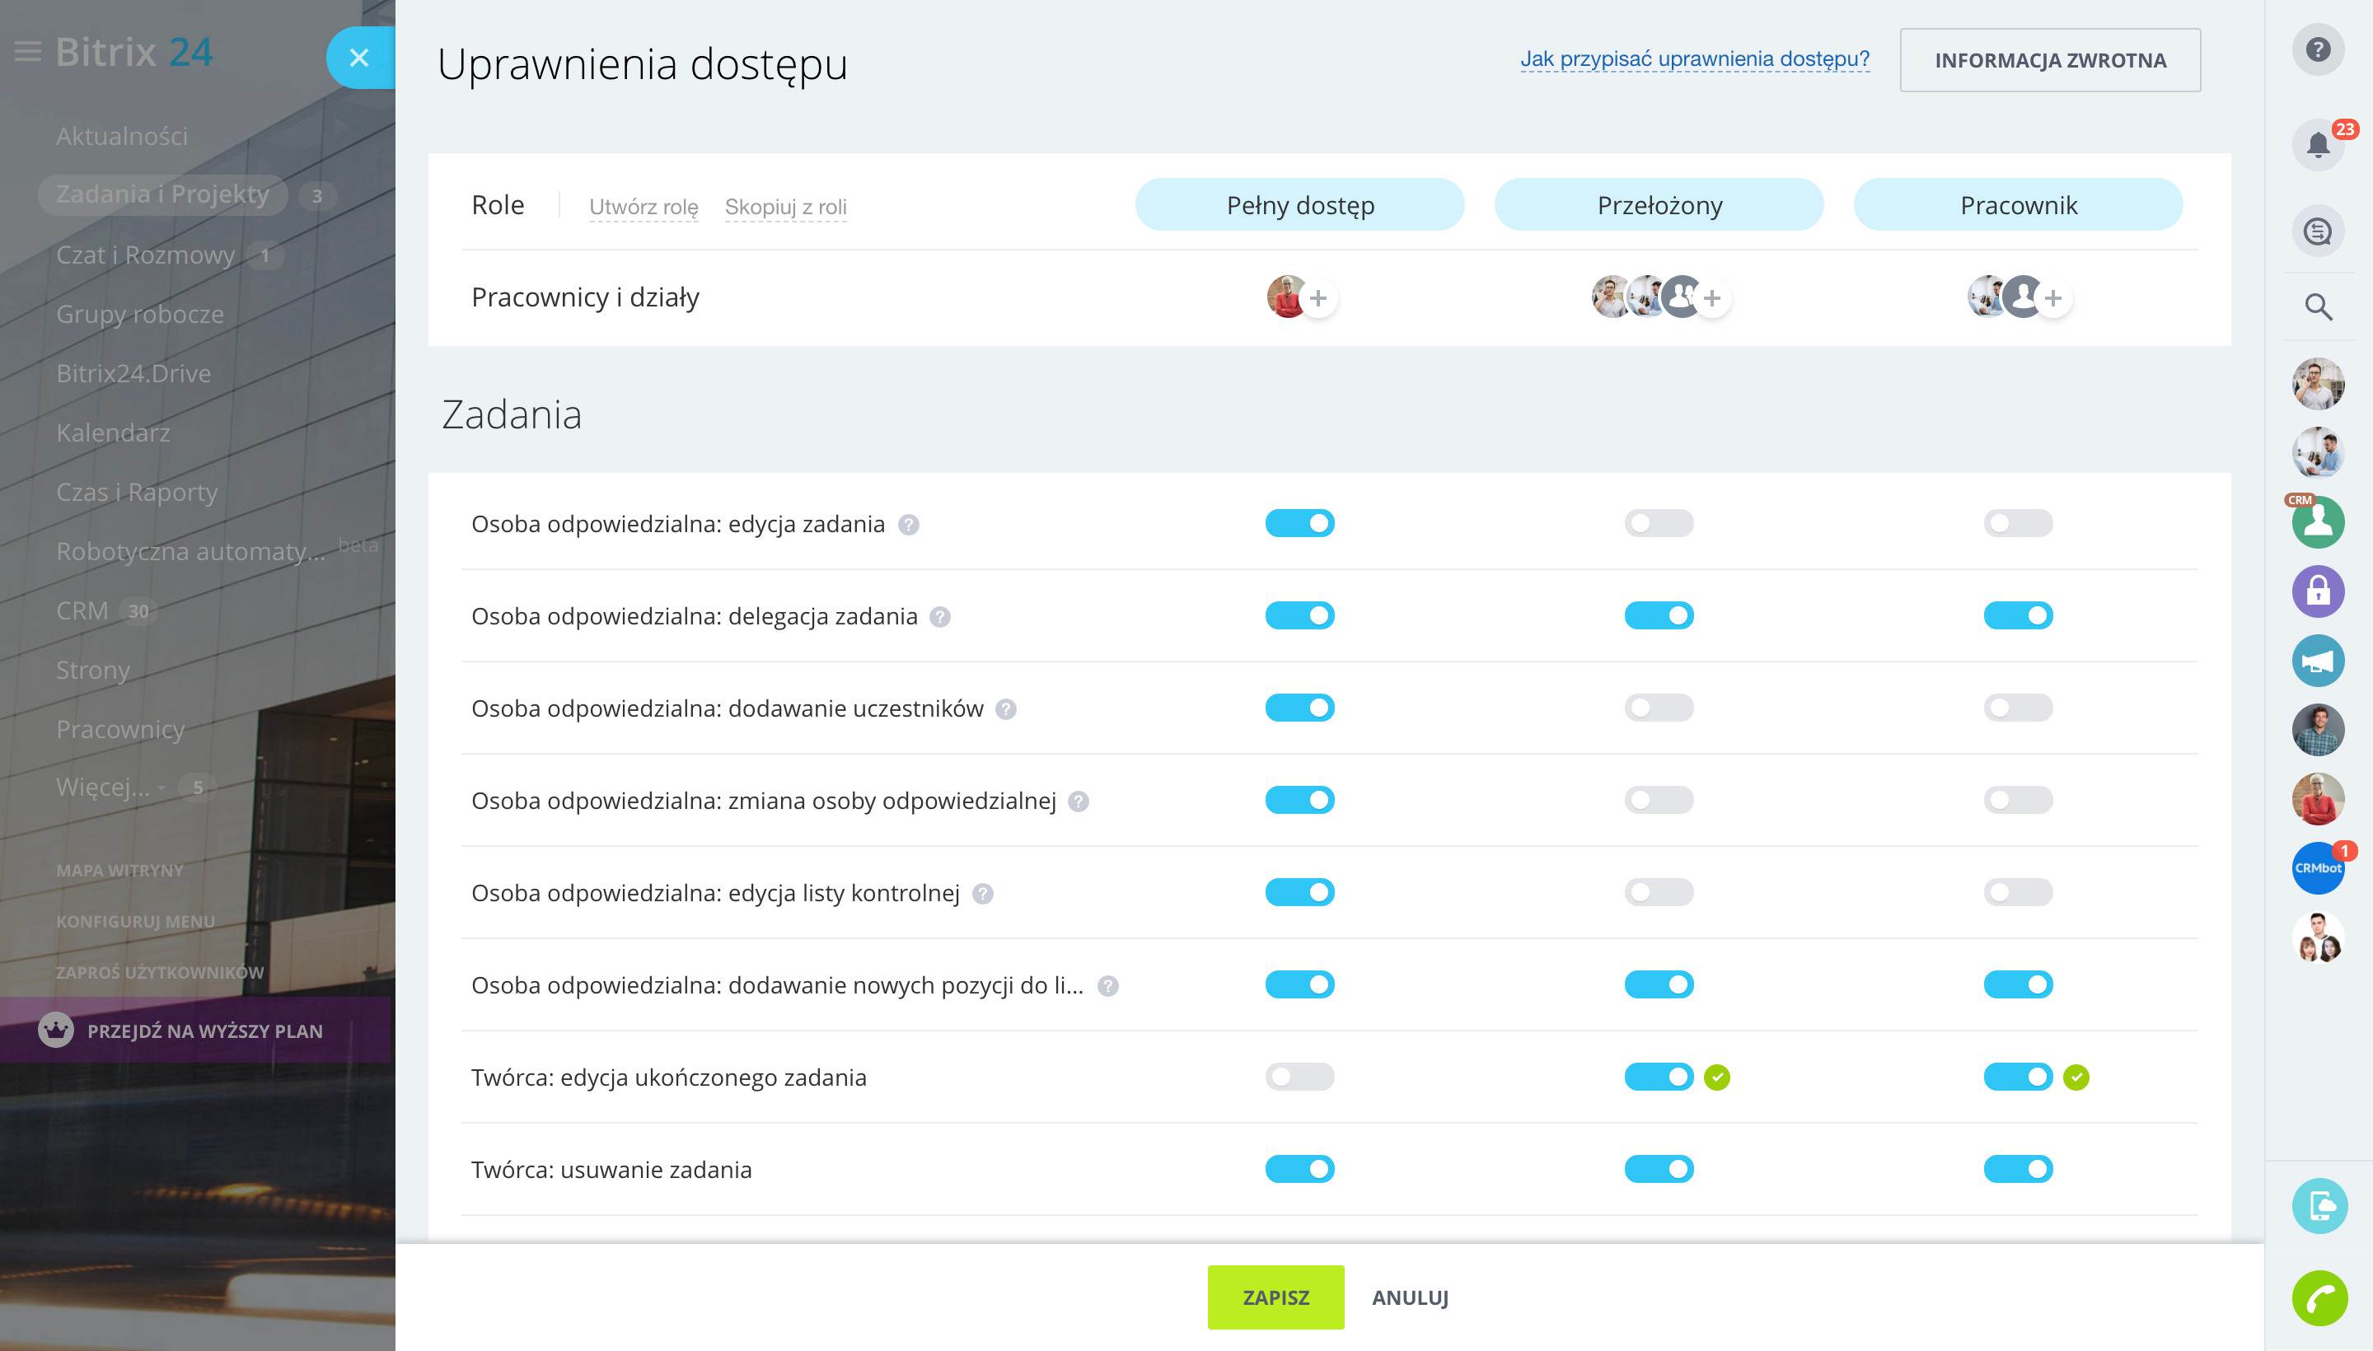This screenshot has width=2373, height=1351.
Task: Open the Pracownik role header
Action: 2018,205
